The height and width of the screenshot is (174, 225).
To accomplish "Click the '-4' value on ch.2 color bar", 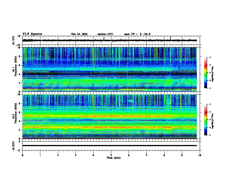I will pyautogui.click(x=210, y=112).
